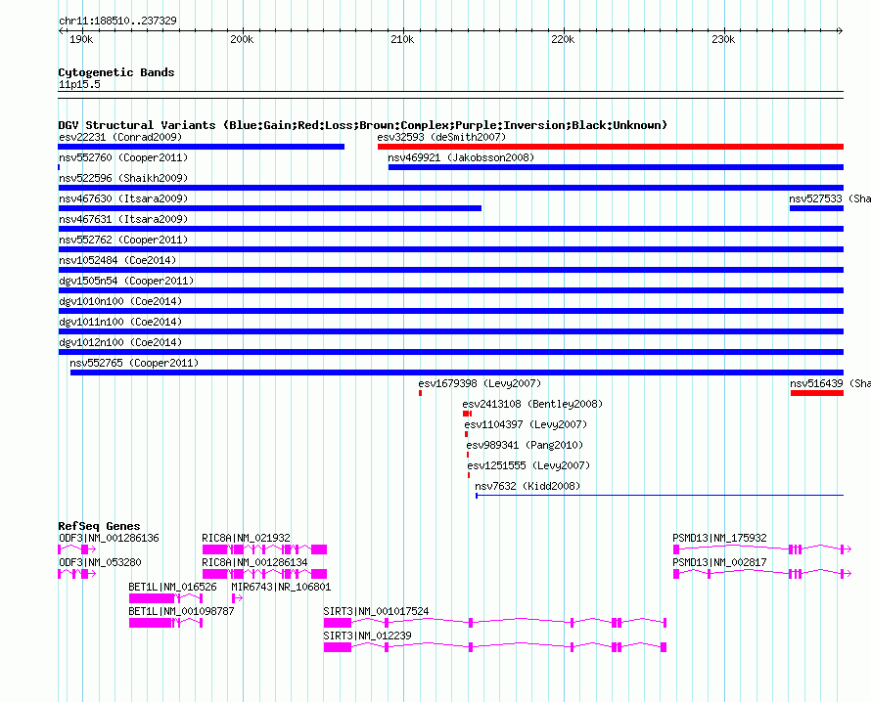Click nsv516439 red loss bar

[x=817, y=393]
